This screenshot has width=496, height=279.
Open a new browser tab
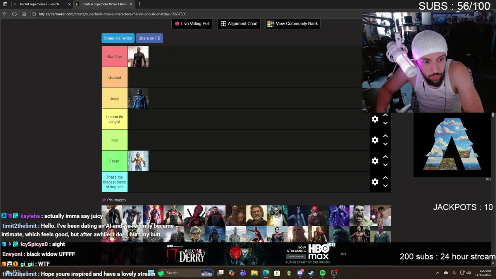click(139, 4)
